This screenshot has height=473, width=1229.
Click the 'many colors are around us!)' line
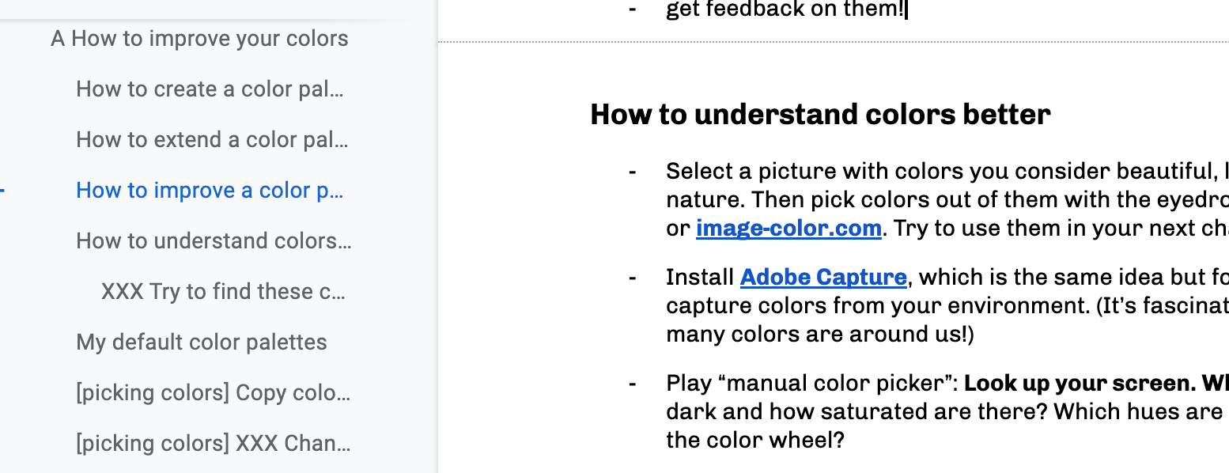820,335
